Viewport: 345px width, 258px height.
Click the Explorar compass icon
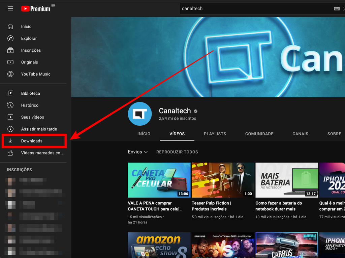[10, 38]
